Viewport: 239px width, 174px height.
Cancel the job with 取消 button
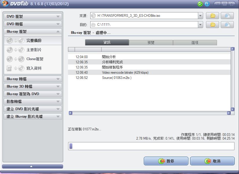pyautogui.click(x=212, y=161)
